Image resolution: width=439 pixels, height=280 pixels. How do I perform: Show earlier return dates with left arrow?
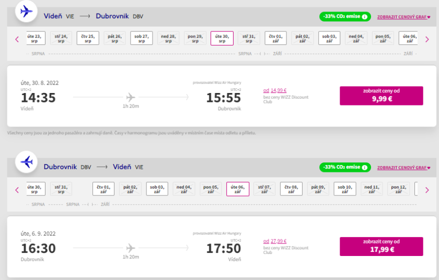click(17, 190)
